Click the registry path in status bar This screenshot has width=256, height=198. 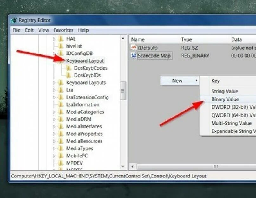(108, 176)
